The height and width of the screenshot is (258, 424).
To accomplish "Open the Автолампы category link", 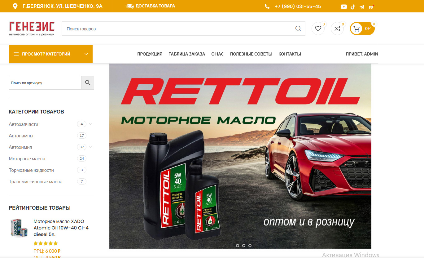I will (21, 136).
